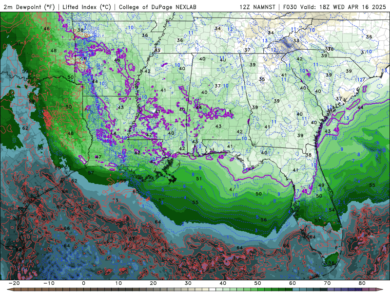This screenshot has height=292, width=390.
Task: Click the "2m Dewpoint (°F)" title label
Action: (29, 7)
